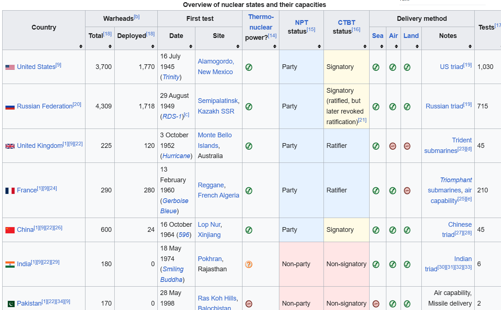The width and height of the screenshot is (501, 310).
Task: Sort by Land delivery column arrows
Action: tap(417, 46)
